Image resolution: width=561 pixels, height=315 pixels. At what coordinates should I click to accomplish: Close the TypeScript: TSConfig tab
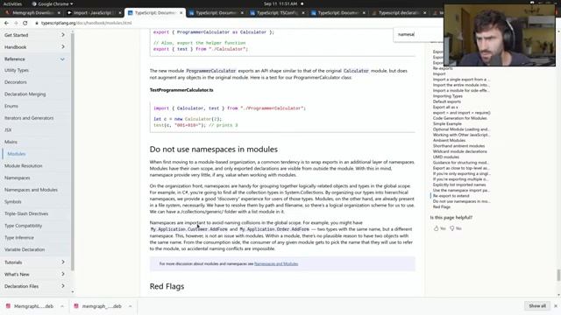(x=303, y=13)
